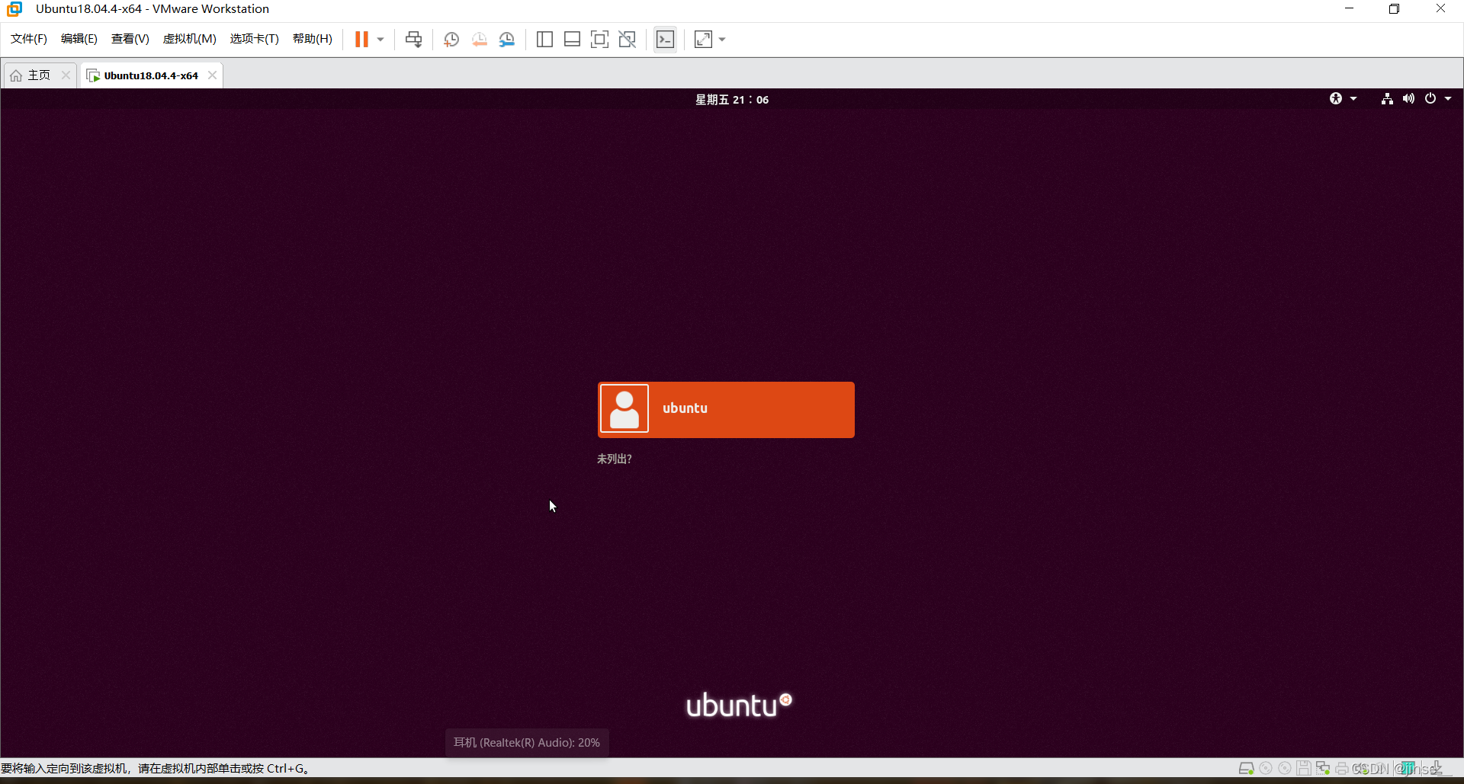Open the 虚拟机(M) menu
1464x784 pixels.
tap(190, 39)
